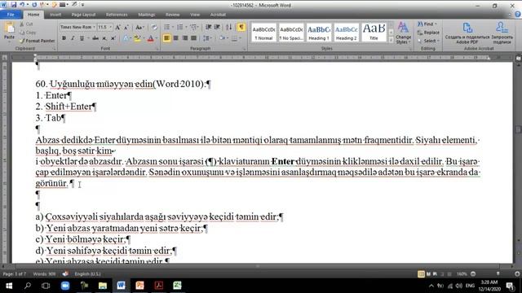Screen dimensions: 522x293
Task: Decrease paragraph indent
Action: (x=209, y=27)
